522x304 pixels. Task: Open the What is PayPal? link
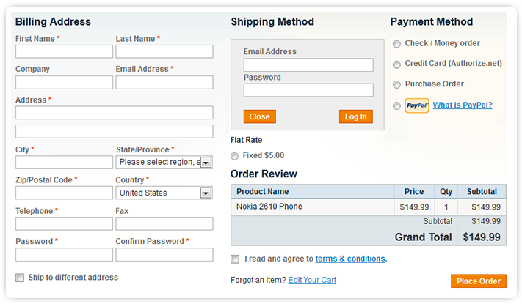pyautogui.click(x=463, y=105)
